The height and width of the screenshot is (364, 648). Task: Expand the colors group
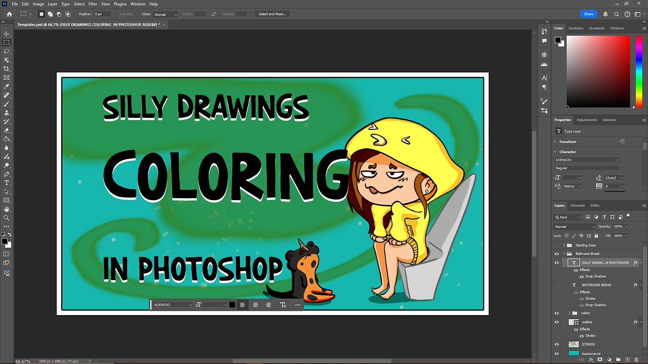[x=569, y=313]
